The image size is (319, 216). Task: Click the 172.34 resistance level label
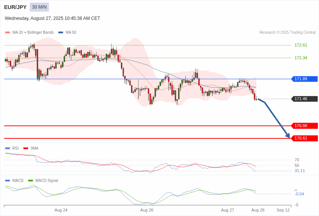[301, 58]
